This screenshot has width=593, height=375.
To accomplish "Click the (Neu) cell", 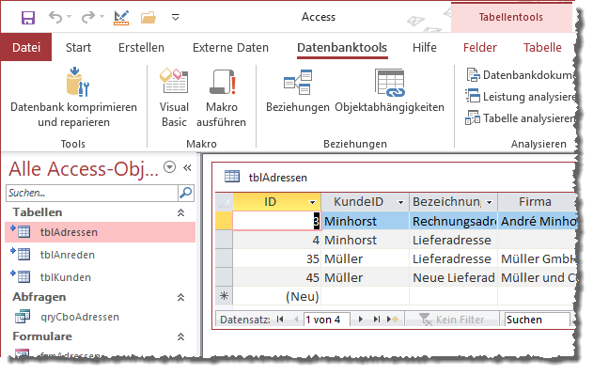I will 277,296.
